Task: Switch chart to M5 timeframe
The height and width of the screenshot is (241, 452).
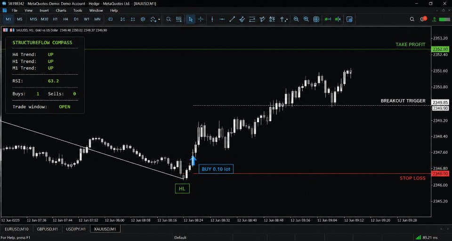Action: coord(20,19)
